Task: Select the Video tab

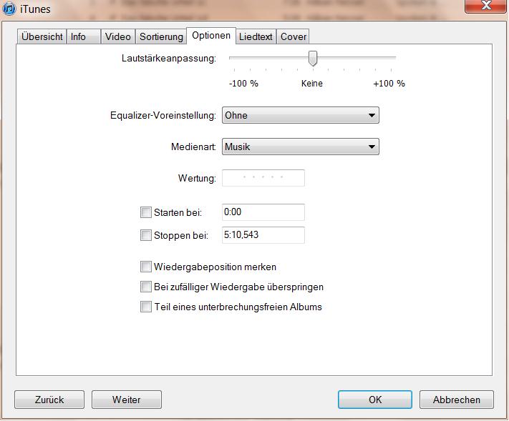Action: coord(118,36)
